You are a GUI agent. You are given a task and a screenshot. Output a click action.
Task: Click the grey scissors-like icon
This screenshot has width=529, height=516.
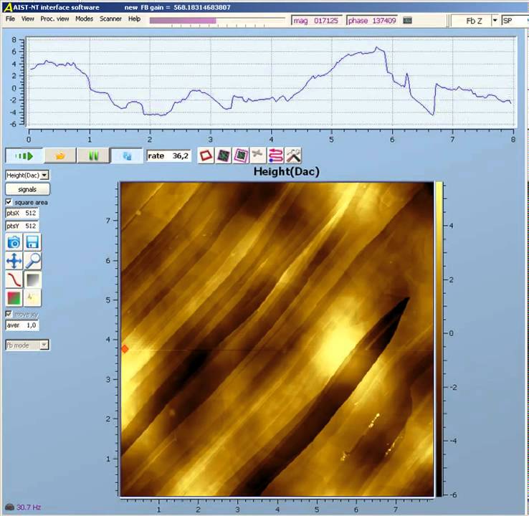pyautogui.click(x=258, y=156)
